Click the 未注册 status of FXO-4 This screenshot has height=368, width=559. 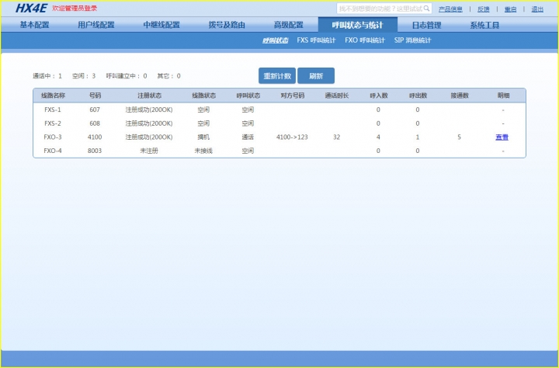coord(149,151)
